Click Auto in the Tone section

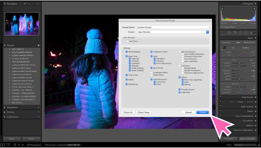click(x=251, y=60)
